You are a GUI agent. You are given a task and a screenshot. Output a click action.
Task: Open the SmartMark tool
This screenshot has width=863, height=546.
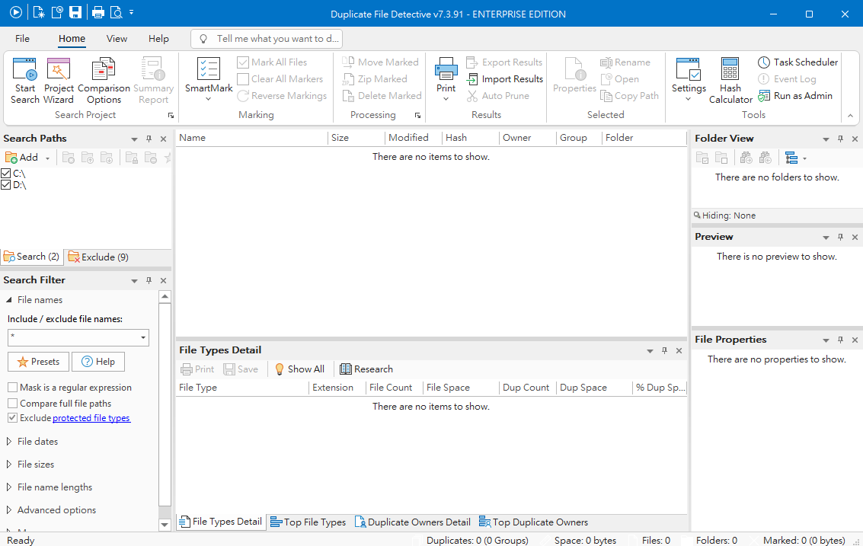pos(209,79)
